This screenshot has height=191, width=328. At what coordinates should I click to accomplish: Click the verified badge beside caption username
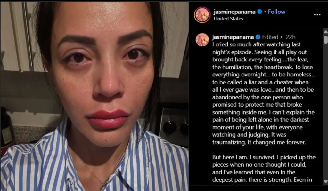click(x=258, y=37)
